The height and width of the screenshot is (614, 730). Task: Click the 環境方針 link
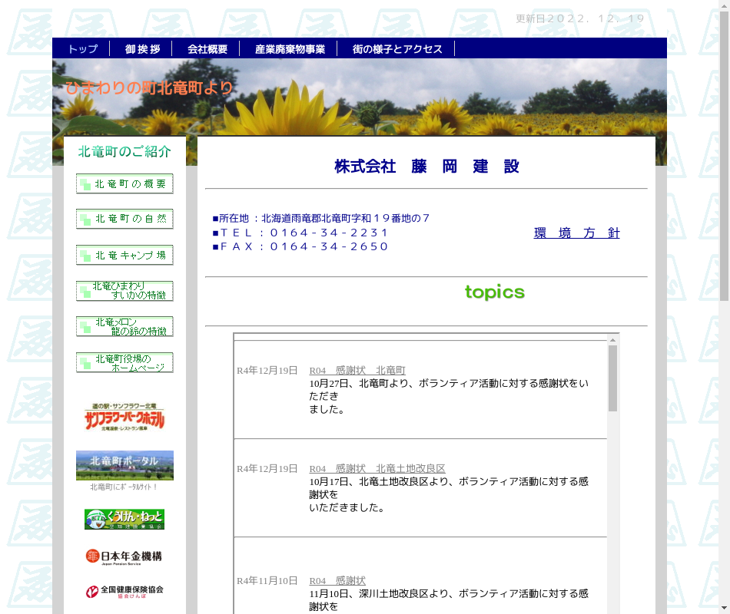click(576, 233)
